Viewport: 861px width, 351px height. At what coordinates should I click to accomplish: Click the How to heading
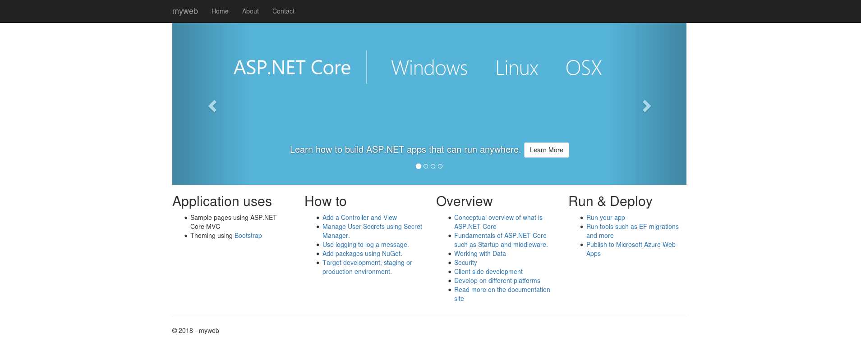(x=325, y=201)
